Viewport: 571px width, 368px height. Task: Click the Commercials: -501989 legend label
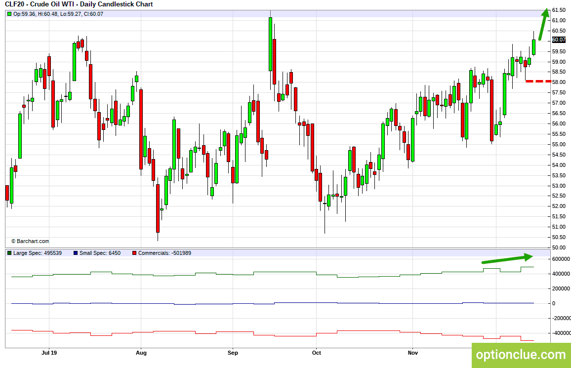click(x=164, y=253)
